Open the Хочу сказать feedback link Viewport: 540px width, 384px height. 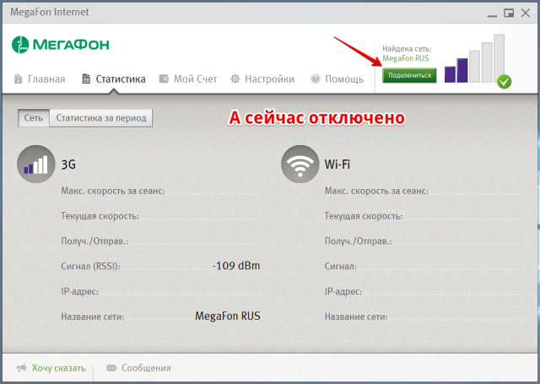tap(58, 368)
